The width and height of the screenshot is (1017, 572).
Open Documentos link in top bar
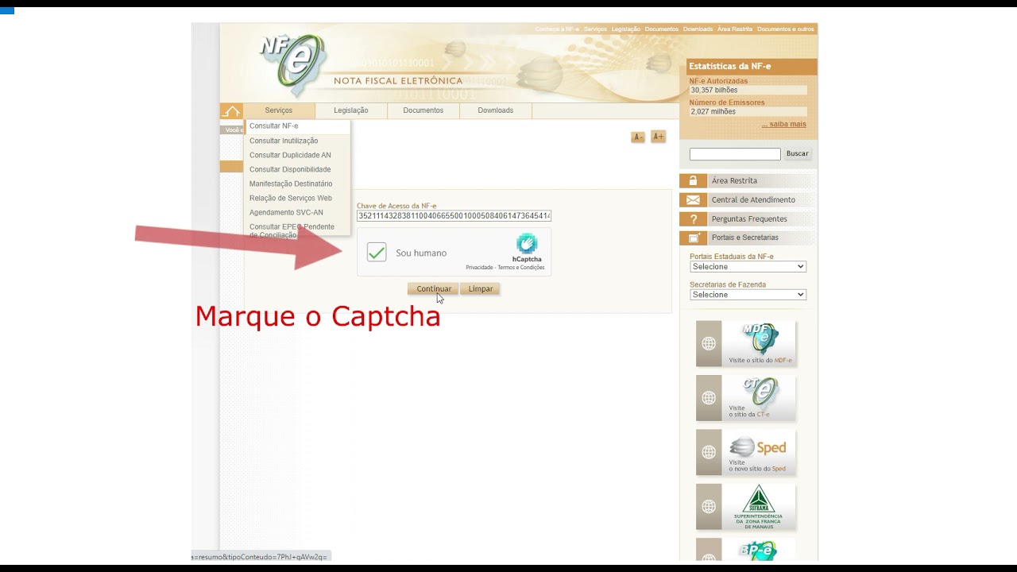662,29
